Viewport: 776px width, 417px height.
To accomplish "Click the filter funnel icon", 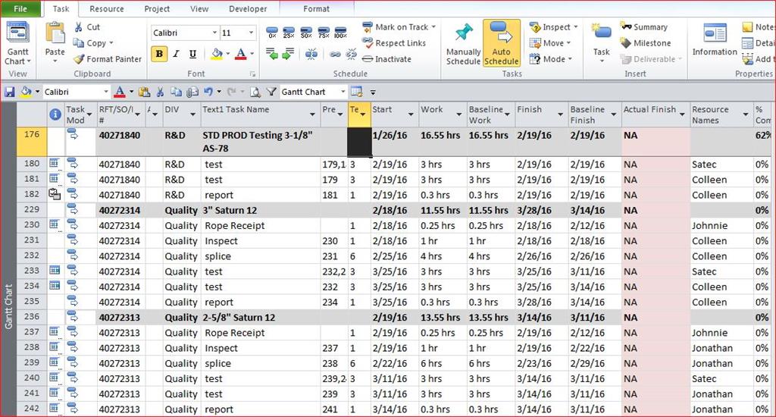I will pyautogui.click(x=271, y=92).
